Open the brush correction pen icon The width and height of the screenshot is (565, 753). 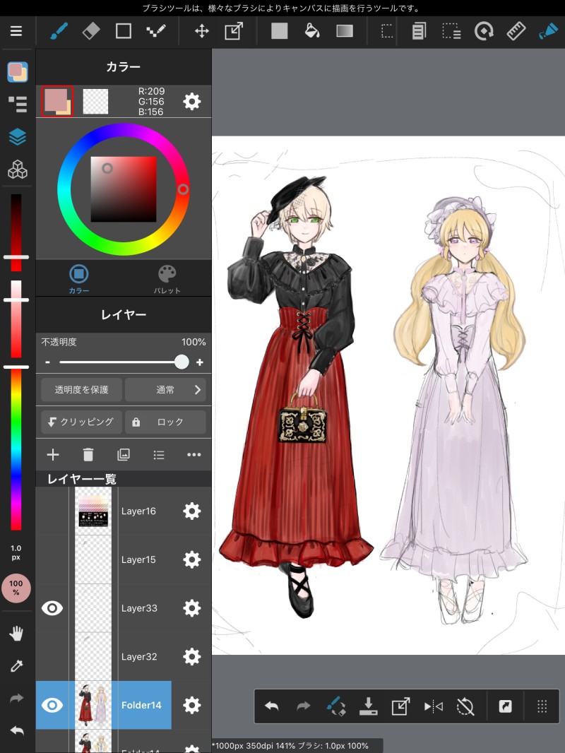pos(548,31)
